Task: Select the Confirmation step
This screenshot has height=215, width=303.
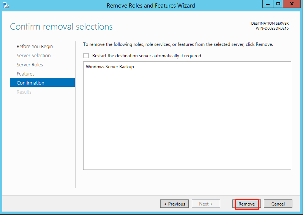Action: coord(42,82)
